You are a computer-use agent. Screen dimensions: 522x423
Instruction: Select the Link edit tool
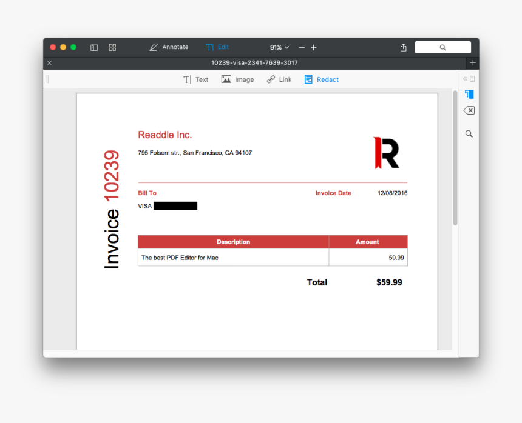(x=279, y=79)
